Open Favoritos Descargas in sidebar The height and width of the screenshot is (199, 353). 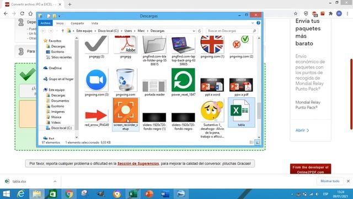[x=58, y=46]
